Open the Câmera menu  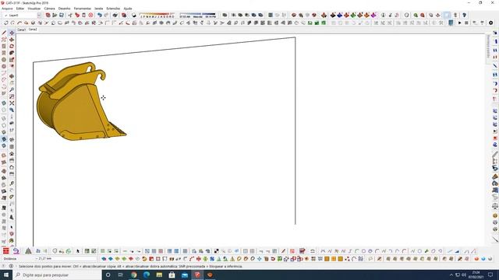[x=49, y=9]
